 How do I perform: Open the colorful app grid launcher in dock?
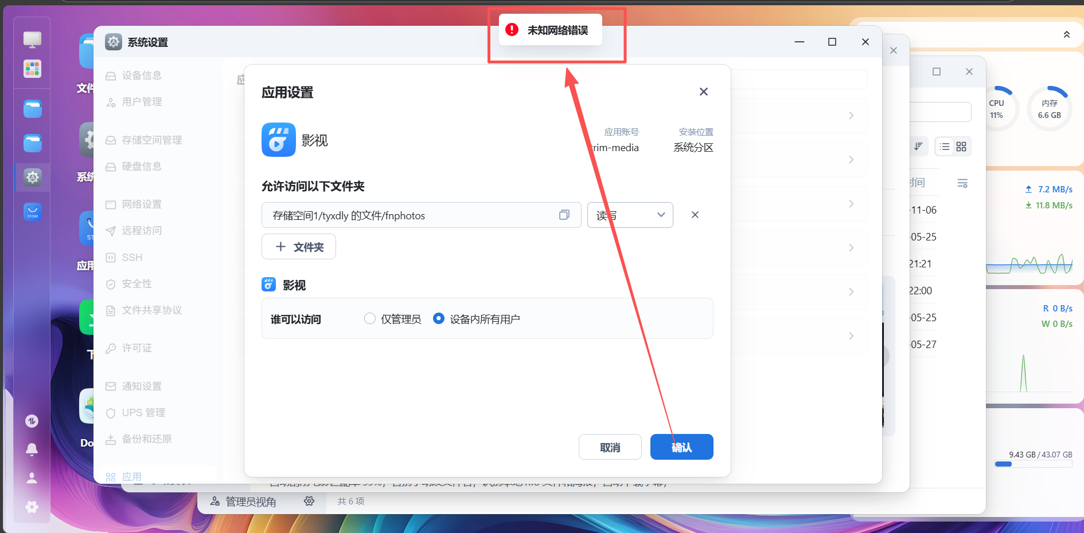pos(32,69)
